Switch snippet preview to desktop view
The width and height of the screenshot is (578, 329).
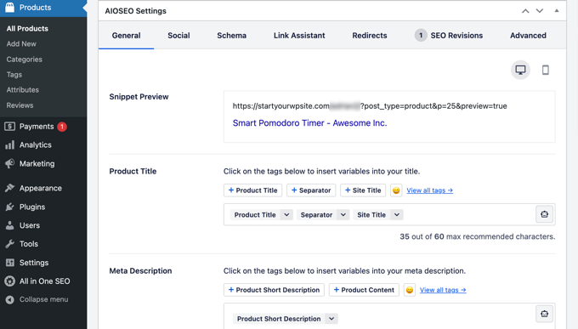[x=520, y=70]
